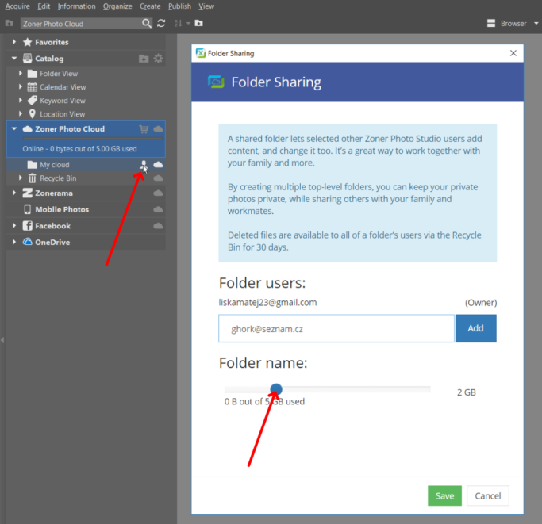
Task: Open the Organize menu
Action: click(x=117, y=6)
